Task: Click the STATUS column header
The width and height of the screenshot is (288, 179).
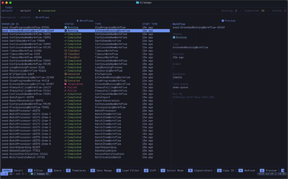Action: tap(69, 24)
